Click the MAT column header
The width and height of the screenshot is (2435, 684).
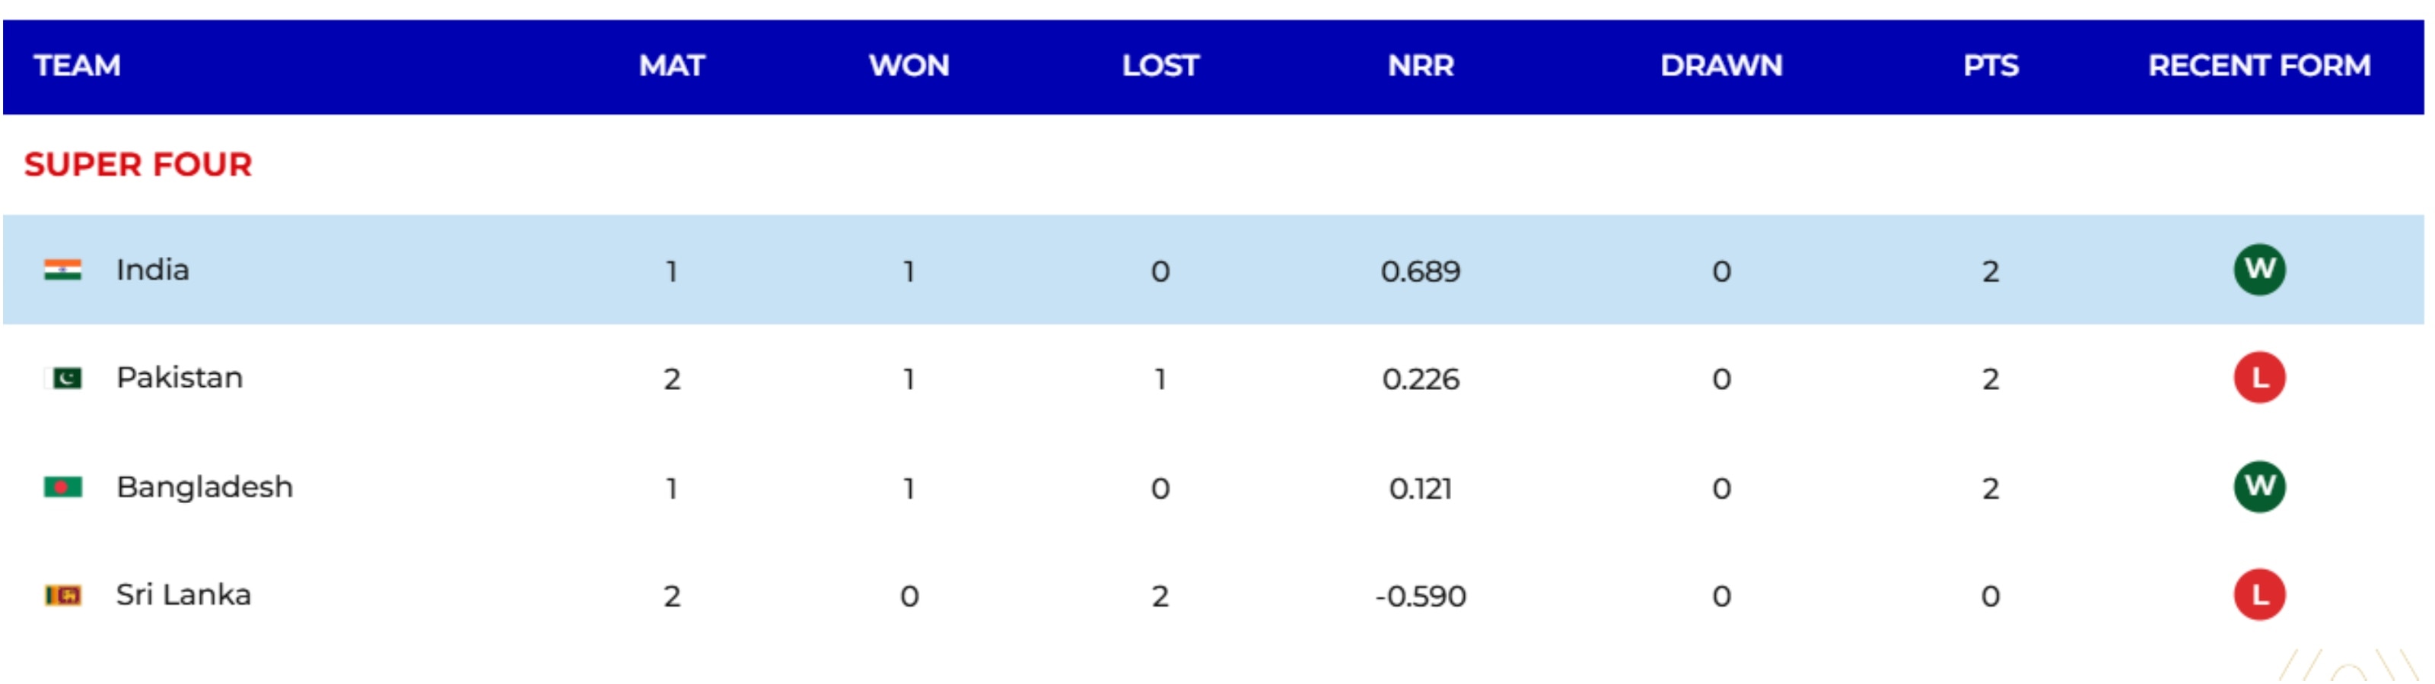[672, 66]
